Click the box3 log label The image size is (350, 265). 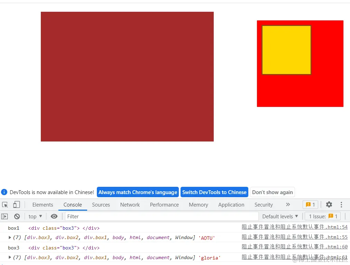tap(13, 248)
